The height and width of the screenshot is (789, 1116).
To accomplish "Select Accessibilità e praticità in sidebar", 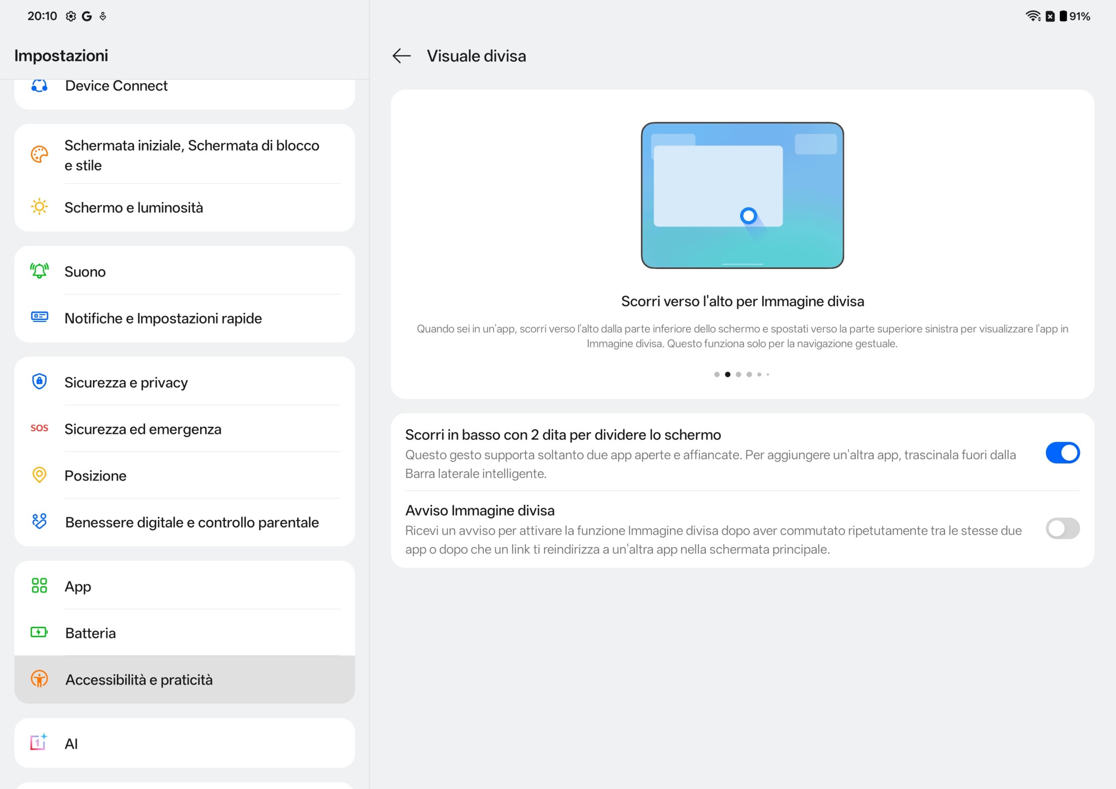I will coord(139,680).
